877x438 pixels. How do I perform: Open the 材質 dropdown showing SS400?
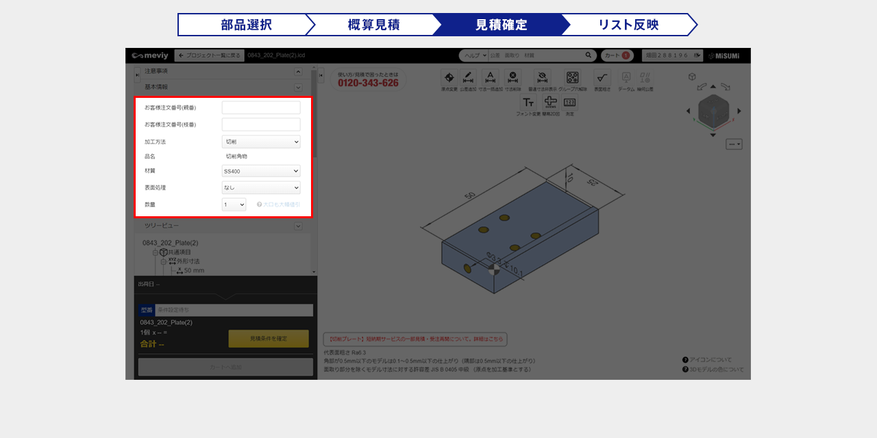point(261,171)
